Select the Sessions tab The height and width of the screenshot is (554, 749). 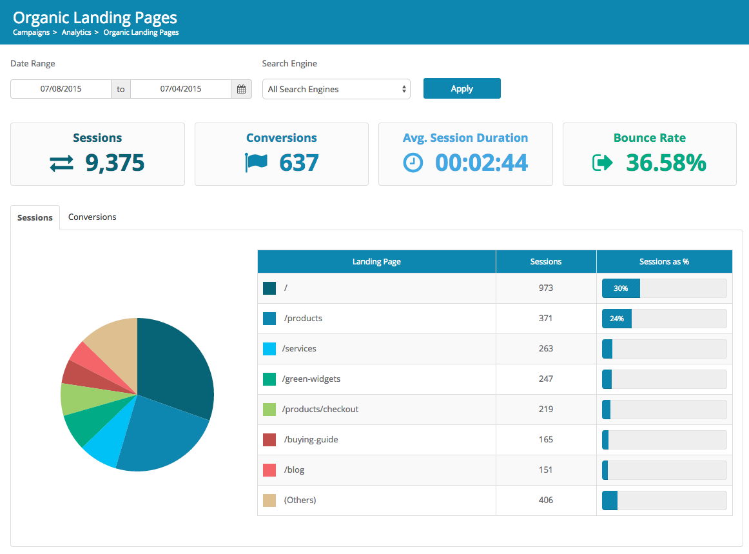35,218
